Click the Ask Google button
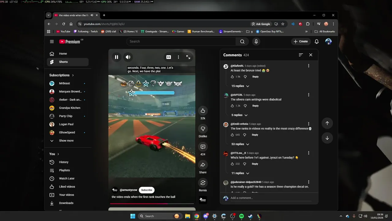Viewport: 392px width, 221px height. click(261, 24)
